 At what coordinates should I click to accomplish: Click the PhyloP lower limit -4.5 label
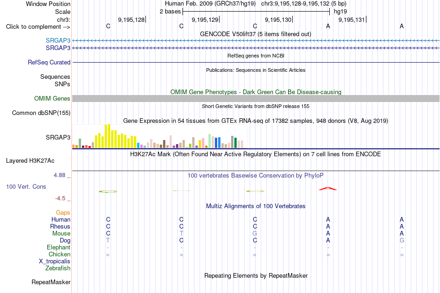click(x=60, y=198)
